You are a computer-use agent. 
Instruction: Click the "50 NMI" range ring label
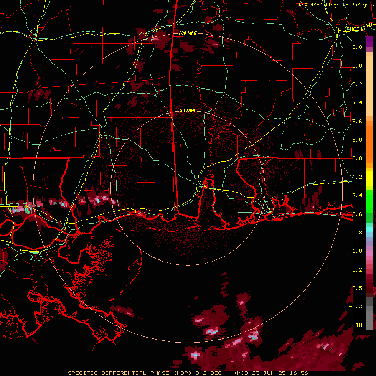coord(188,110)
